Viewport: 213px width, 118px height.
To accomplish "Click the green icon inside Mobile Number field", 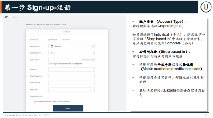I will pos(93,53).
